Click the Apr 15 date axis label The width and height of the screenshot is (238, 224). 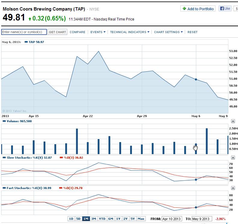(34, 116)
